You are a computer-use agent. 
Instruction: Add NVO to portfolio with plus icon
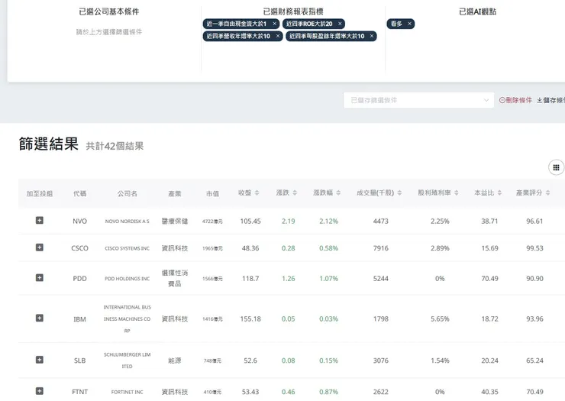(x=40, y=220)
